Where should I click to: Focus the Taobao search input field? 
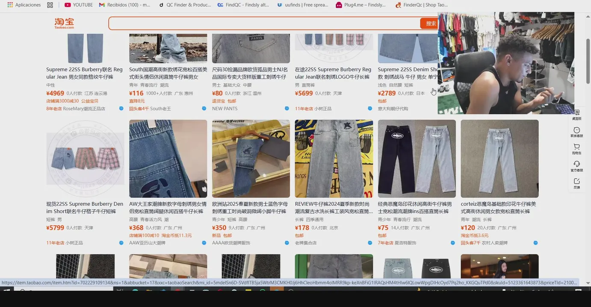(264, 23)
